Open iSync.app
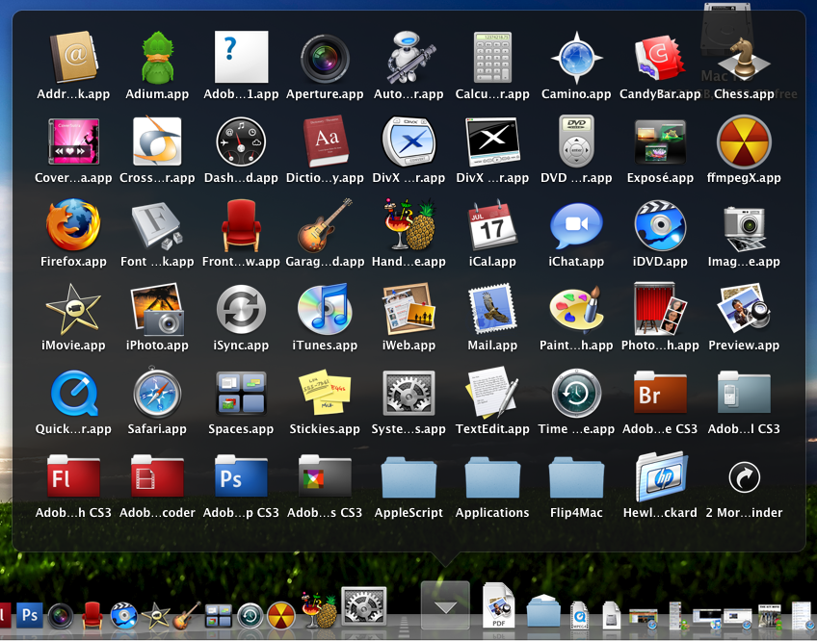 click(x=241, y=309)
